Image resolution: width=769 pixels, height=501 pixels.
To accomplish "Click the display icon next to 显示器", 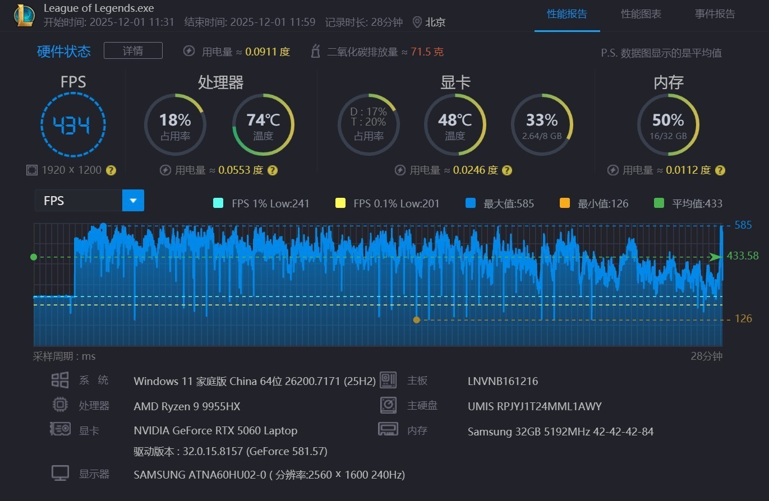I will [60, 472].
